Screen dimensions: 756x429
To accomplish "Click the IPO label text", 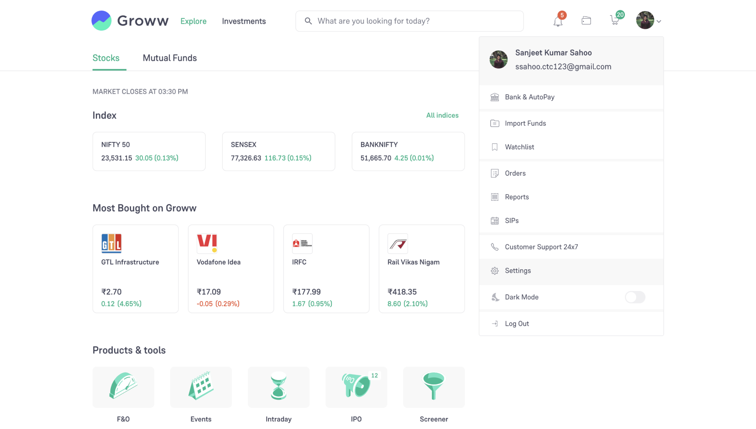I will [356, 419].
